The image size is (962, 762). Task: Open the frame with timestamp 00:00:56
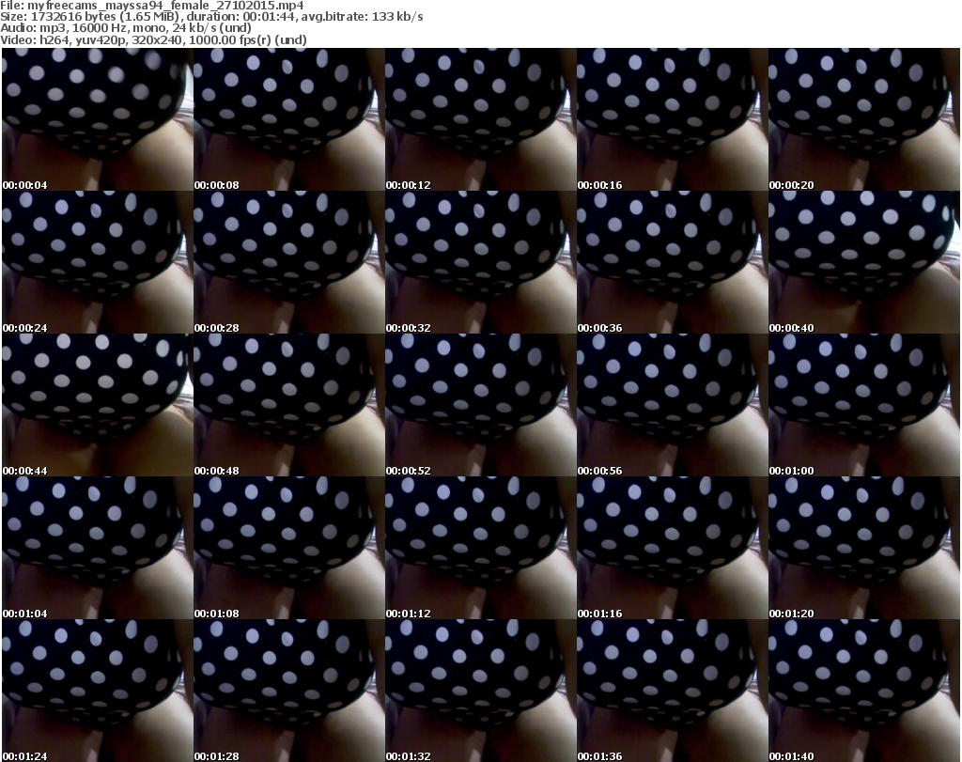[x=673, y=406]
